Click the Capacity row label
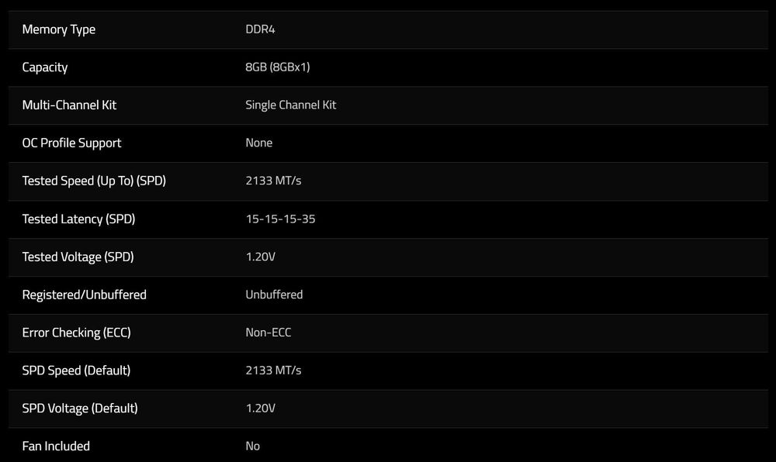This screenshot has width=776, height=462. (x=45, y=67)
